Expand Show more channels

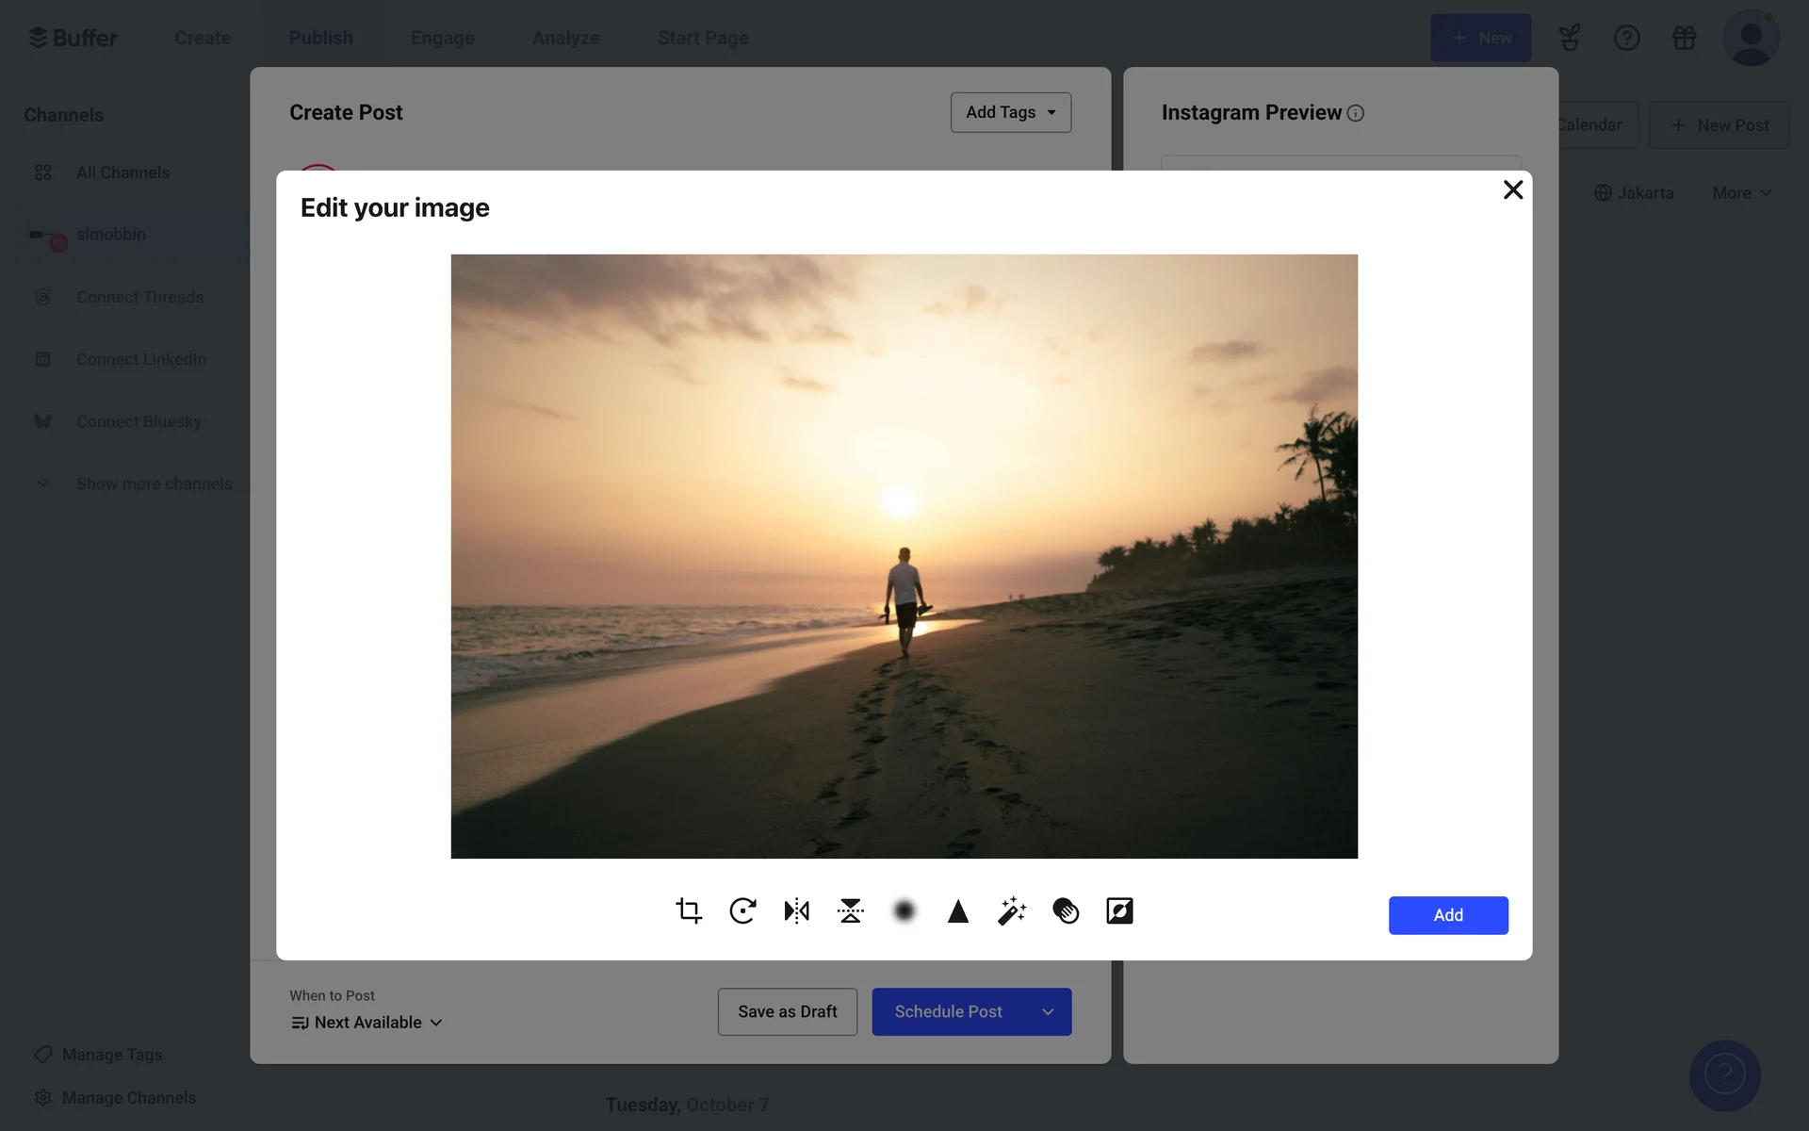[x=154, y=484]
